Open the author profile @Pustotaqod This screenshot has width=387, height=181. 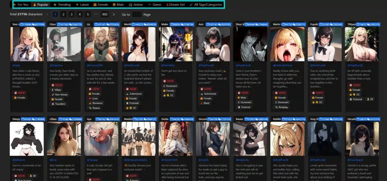356,160
